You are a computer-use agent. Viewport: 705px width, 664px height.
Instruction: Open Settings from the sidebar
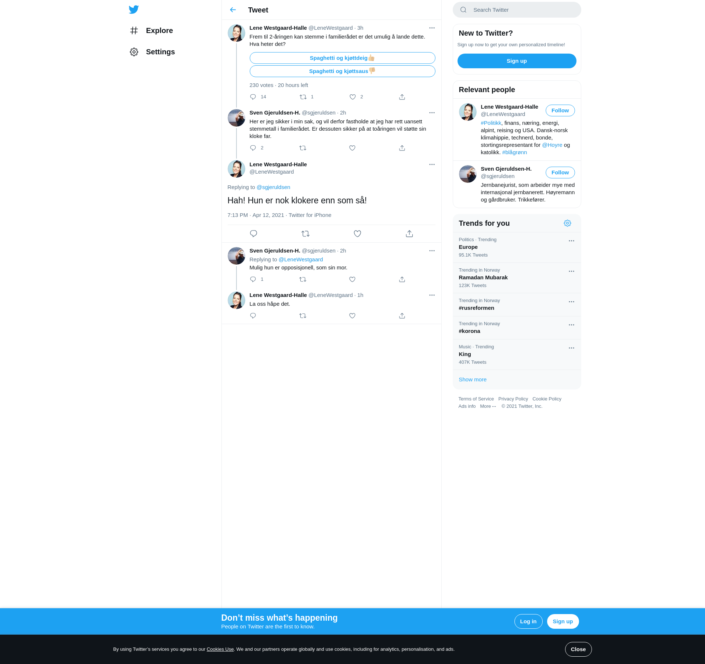coord(152,52)
